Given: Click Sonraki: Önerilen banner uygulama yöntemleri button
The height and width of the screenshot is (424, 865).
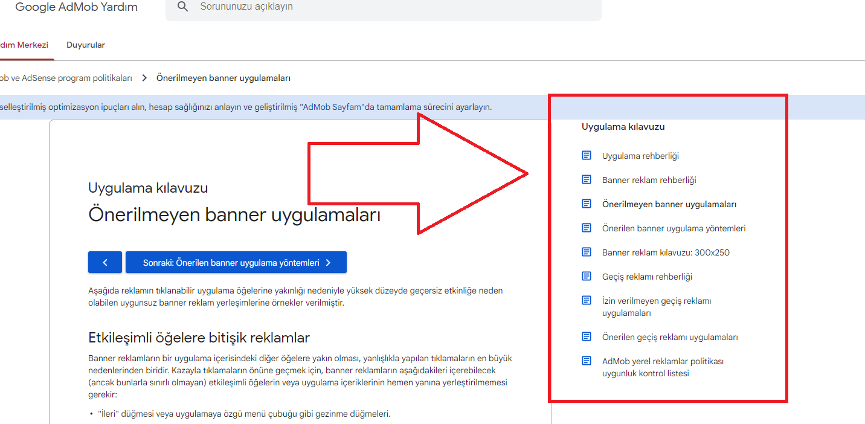Looking at the screenshot, I should (236, 262).
